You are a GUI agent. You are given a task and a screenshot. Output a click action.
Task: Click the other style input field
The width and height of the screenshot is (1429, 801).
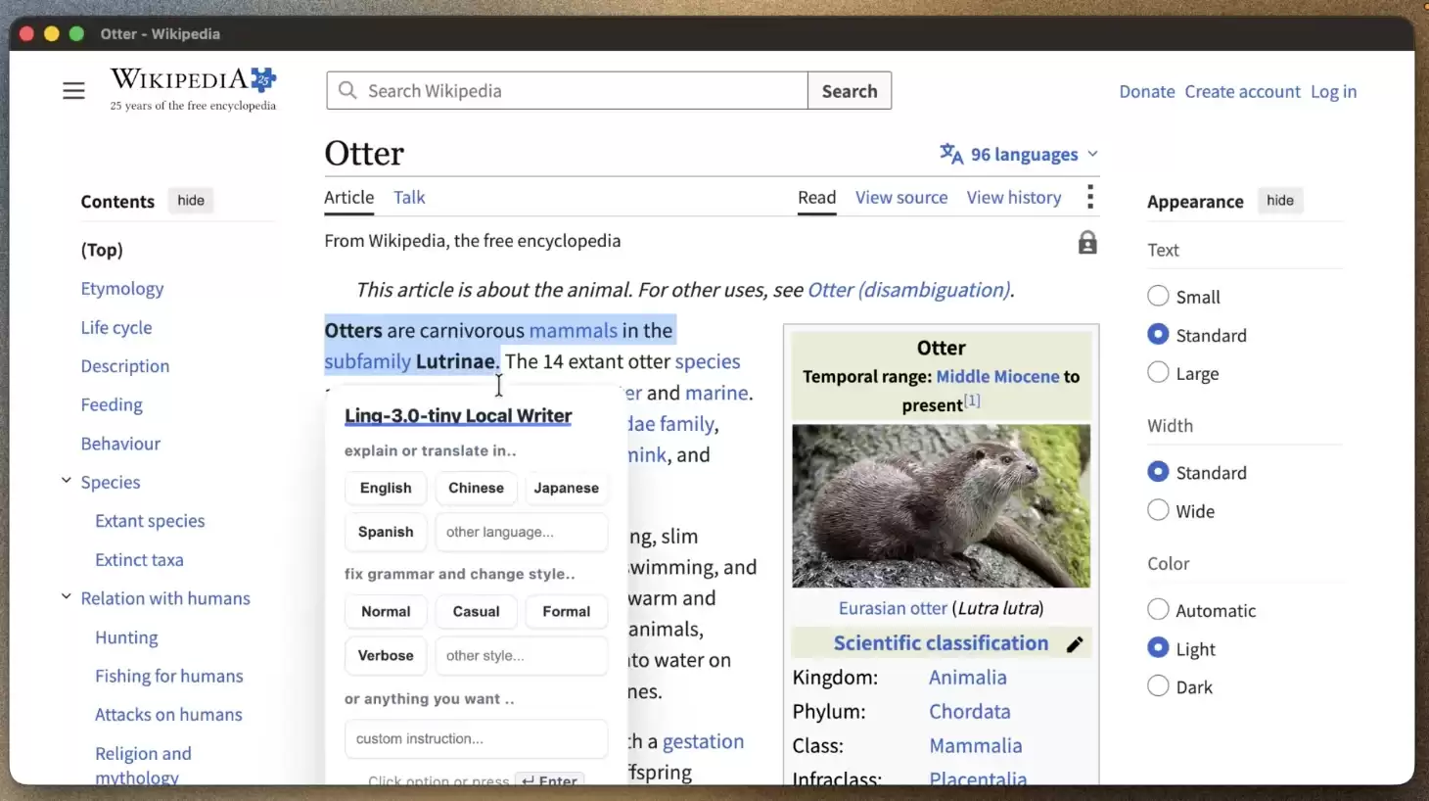(x=522, y=655)
